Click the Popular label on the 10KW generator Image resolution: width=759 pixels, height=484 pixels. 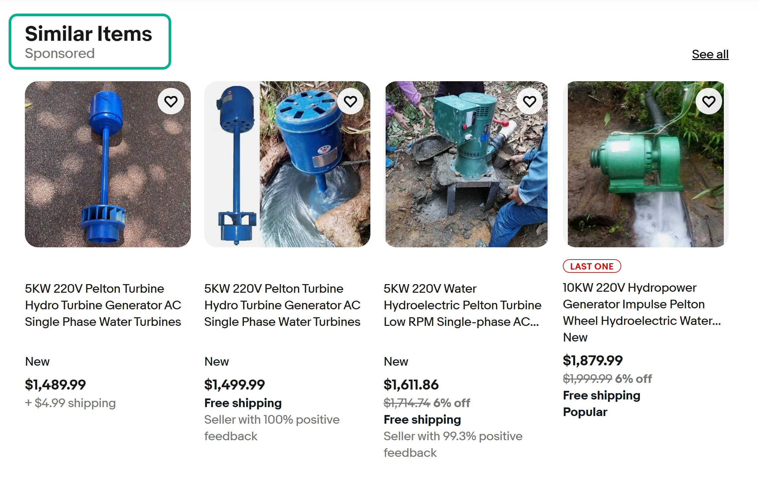point(585,412)
